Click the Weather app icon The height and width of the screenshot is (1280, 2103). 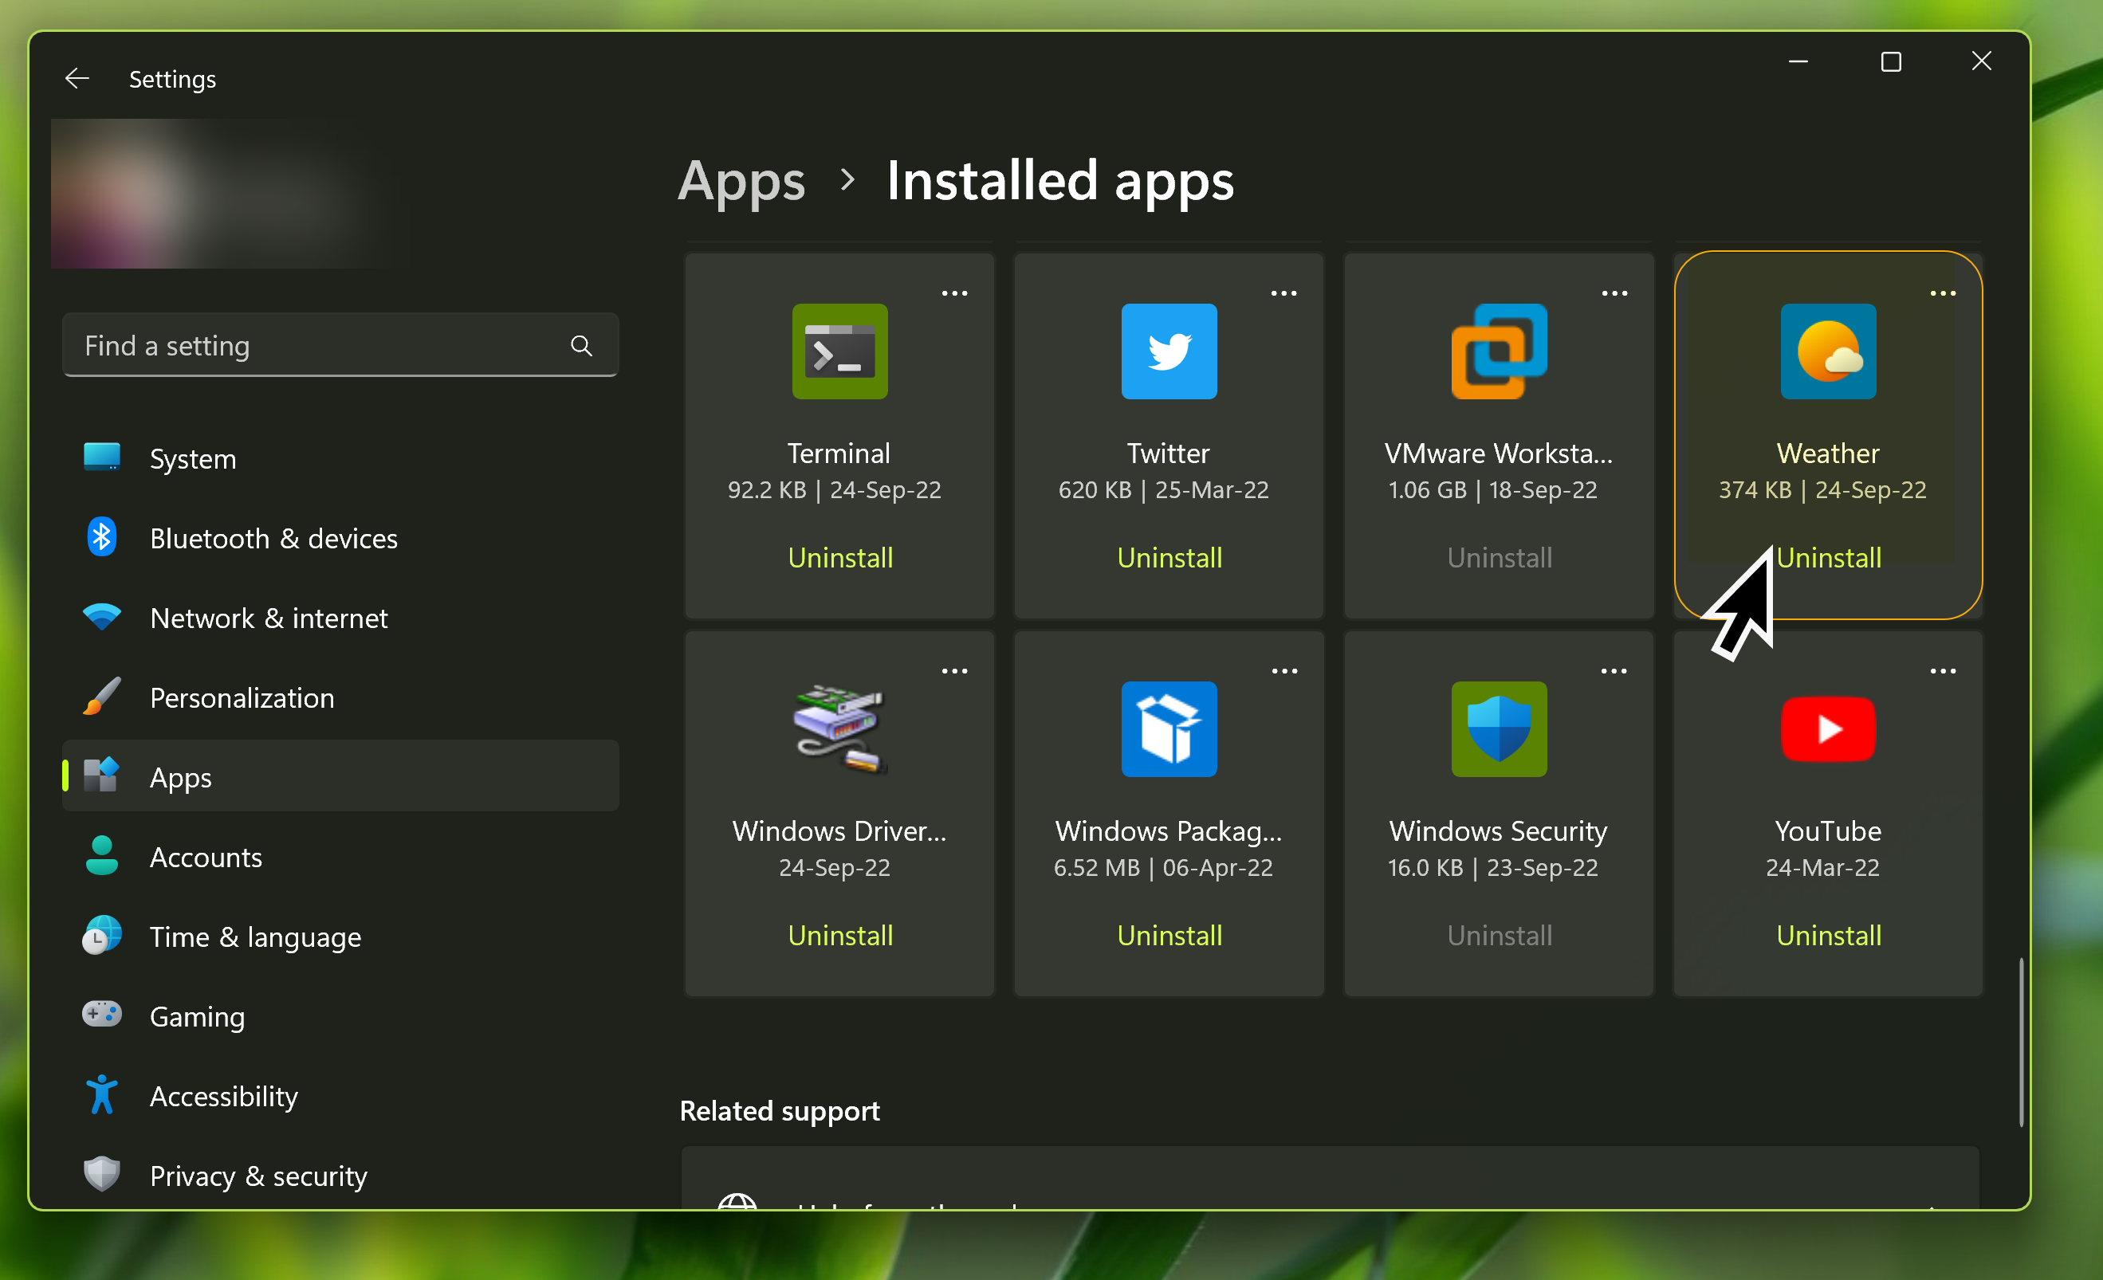pos(1827,351)
